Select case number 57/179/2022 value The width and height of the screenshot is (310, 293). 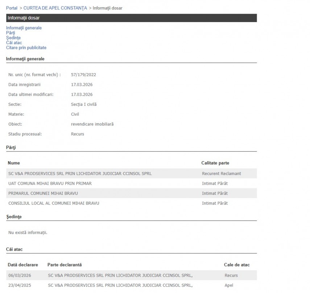point(83,75)
